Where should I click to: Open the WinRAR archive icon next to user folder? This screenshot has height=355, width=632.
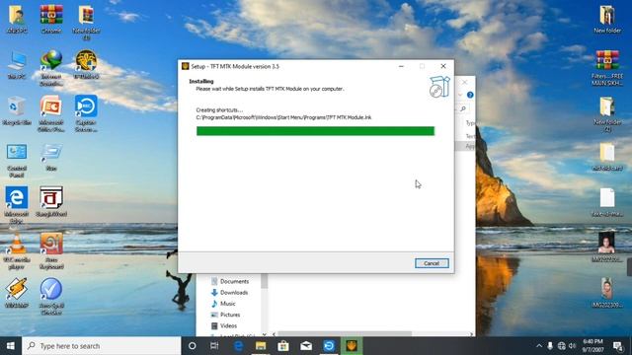pyautogui.click(x=51, y=20)
